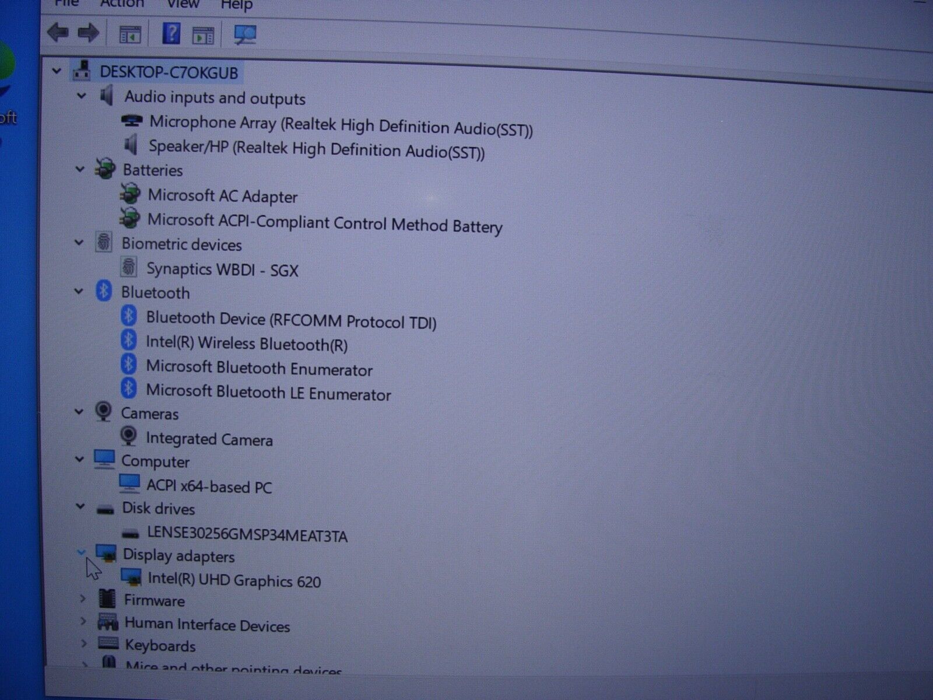Click the Intel UHD Graphics 620 icon
The width and height of the screenshot is (933, 700).
131,577
